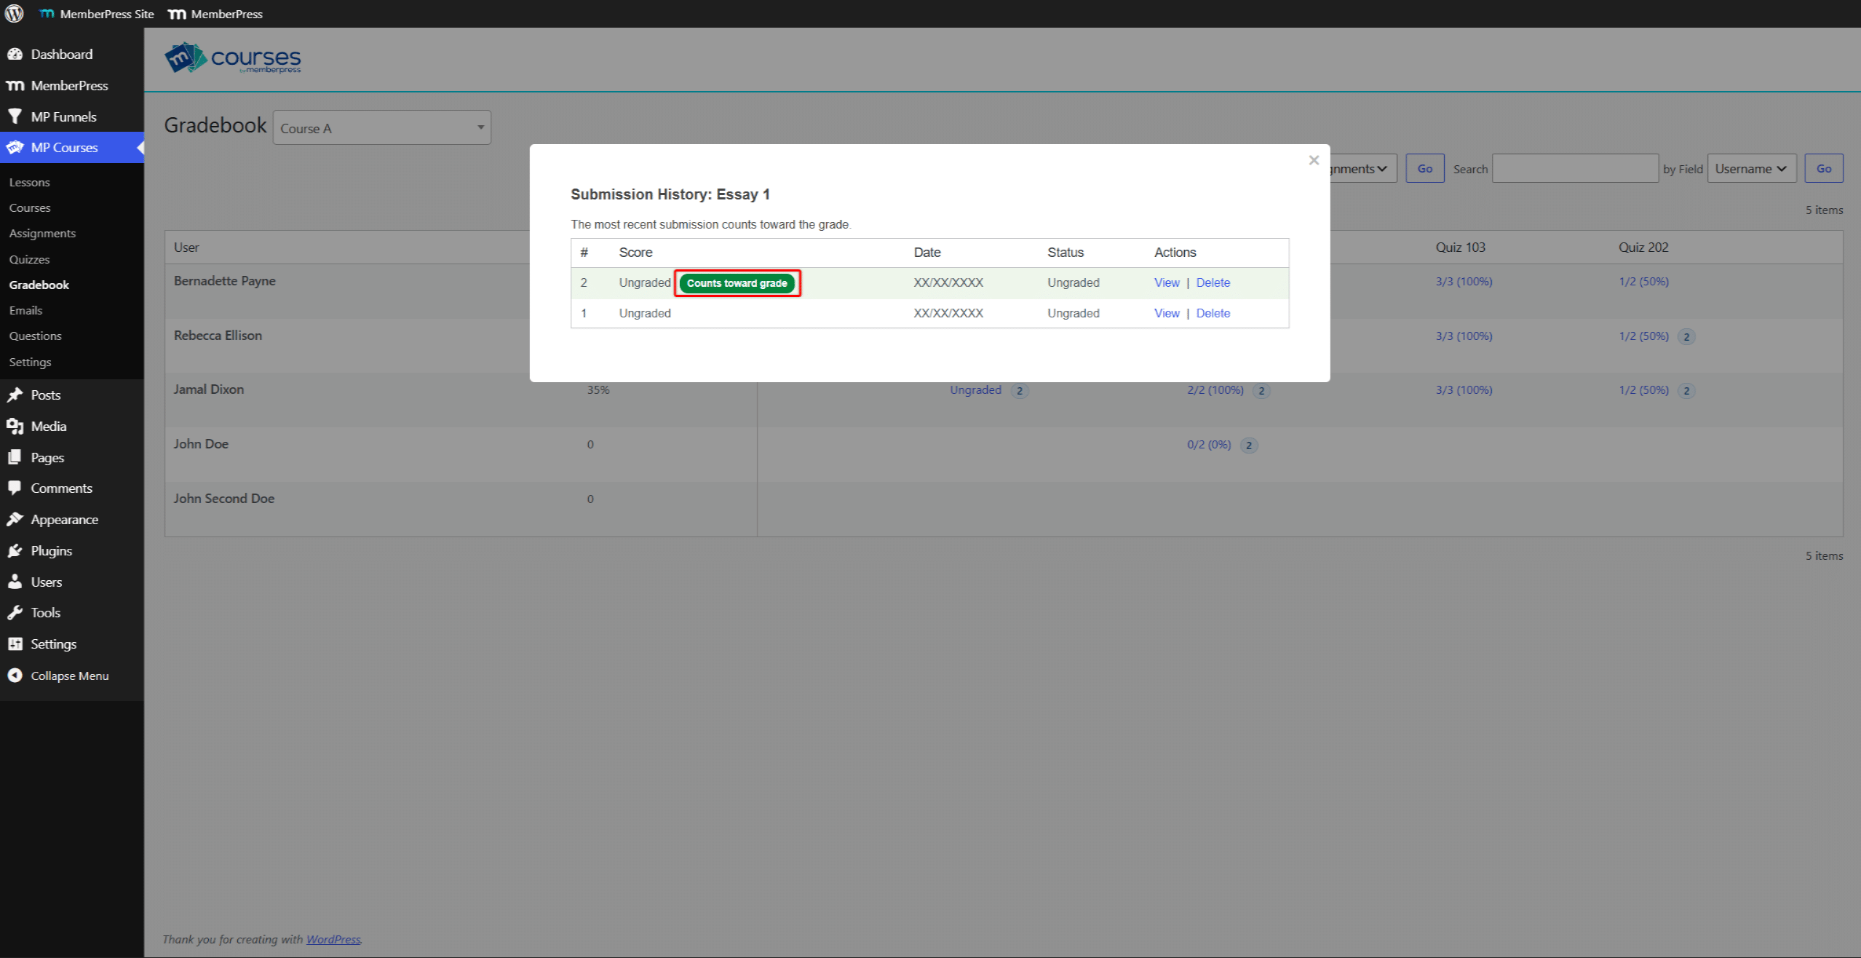Click the WordPress logo icon
This screenshot has width=1861, height=958.
point(14,14)
